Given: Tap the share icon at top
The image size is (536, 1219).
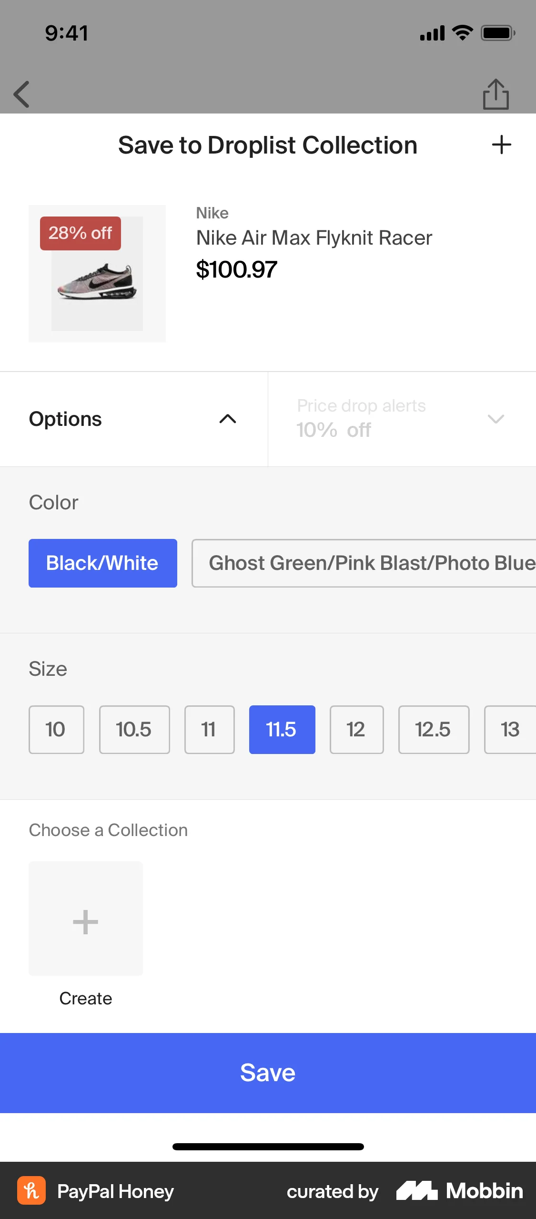Looking at the screenshot, I should pyautogui.click(x=496, y=94).
